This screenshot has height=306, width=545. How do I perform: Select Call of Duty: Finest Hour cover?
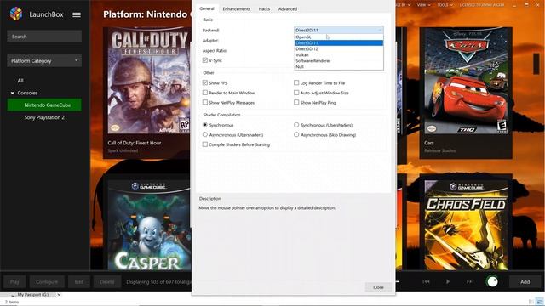pyautogui.click(x=149, y=82)
